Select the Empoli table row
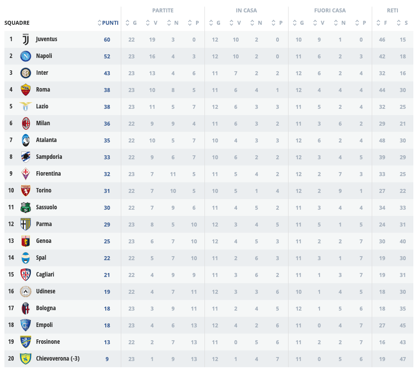This screenshot has width=416, height=369. click(209, 325)
